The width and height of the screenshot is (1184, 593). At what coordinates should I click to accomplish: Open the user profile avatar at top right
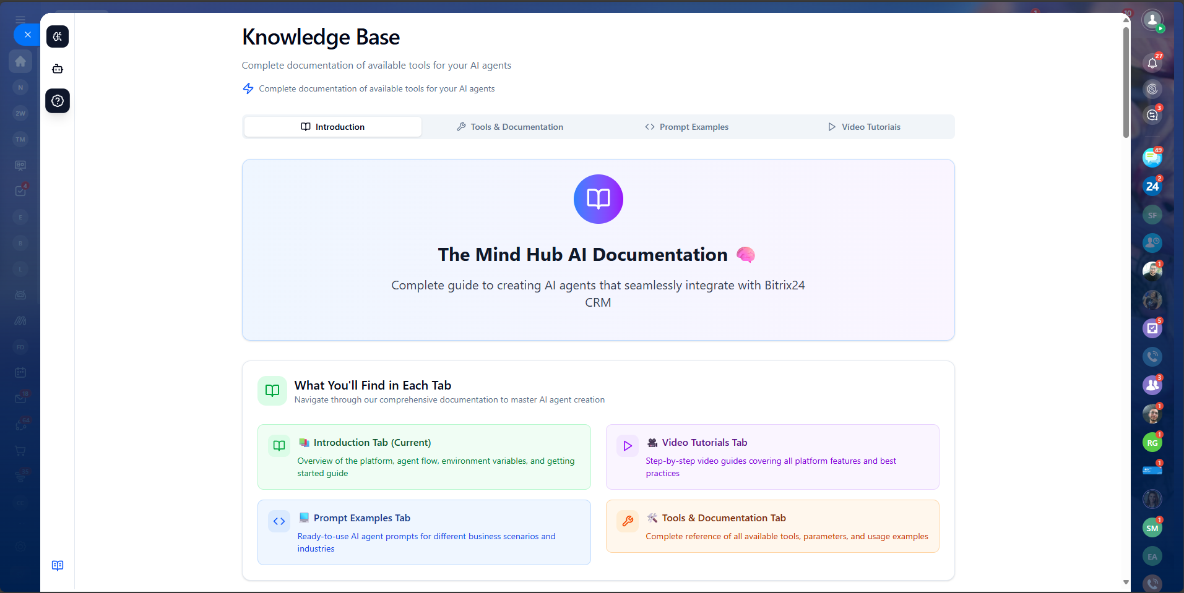tap(1152, 20)
